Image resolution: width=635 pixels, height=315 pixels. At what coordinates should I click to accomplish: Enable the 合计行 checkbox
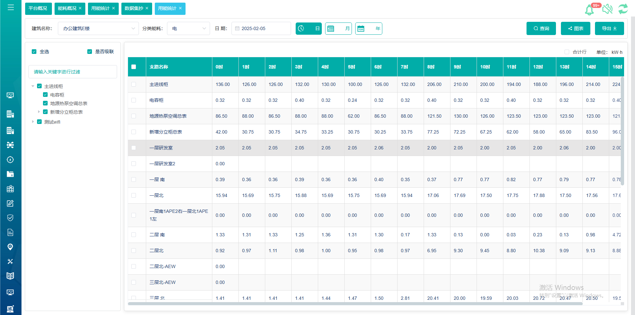pos(567,52)
